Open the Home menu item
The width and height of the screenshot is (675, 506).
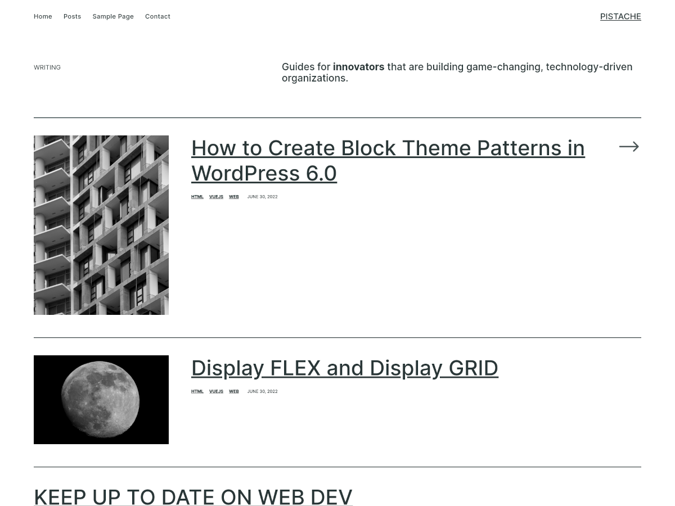pos(43,16)
